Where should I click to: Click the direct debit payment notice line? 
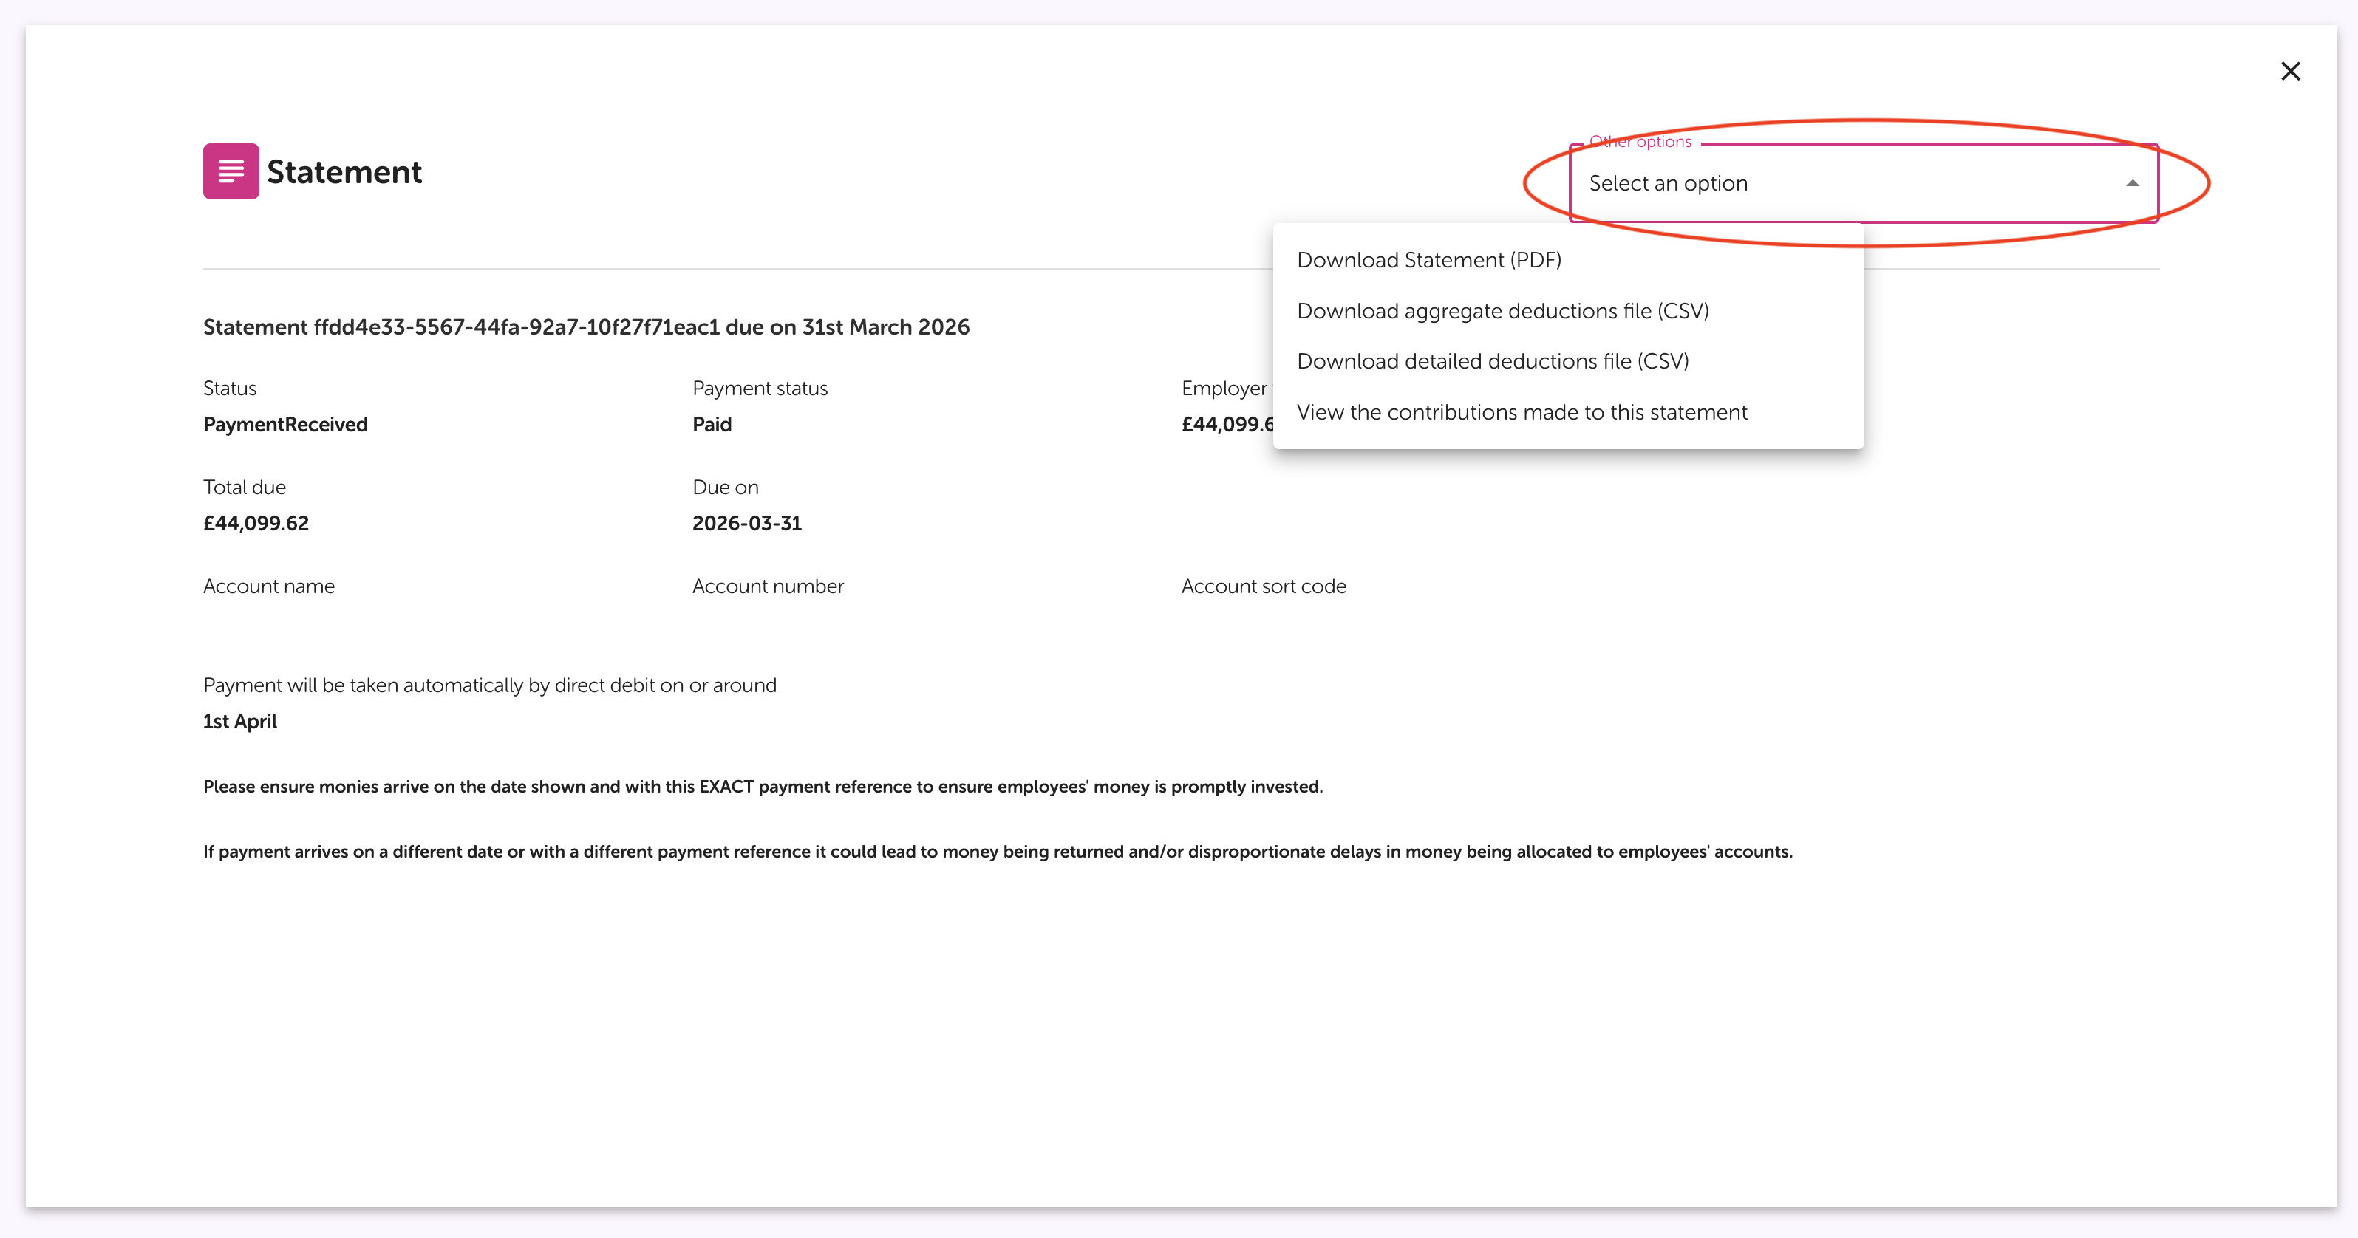pyautogui.click(x=490, y=685)
